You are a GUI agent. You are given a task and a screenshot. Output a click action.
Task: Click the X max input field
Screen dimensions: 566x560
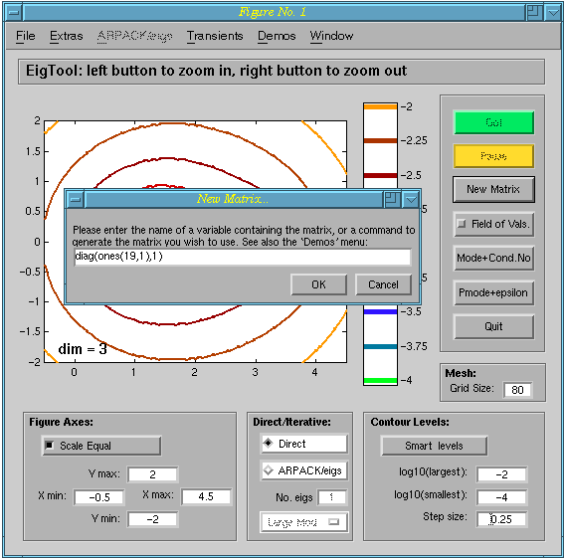point(206,496)
